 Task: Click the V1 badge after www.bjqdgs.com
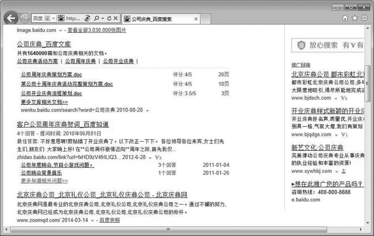pos(344,135)
